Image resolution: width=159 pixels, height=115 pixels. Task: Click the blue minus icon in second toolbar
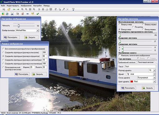[x=28, y=14]
